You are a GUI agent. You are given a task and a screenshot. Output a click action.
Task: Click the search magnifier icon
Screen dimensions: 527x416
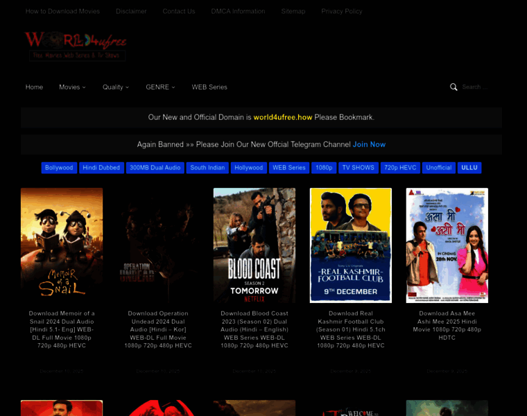click(453, 87)
